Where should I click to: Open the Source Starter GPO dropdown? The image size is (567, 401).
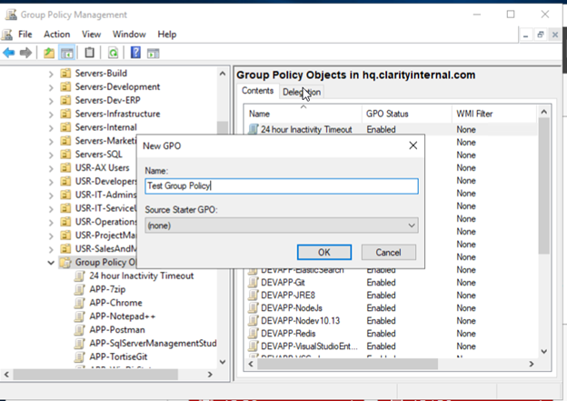pyautogui.click(x=282, y=226)
